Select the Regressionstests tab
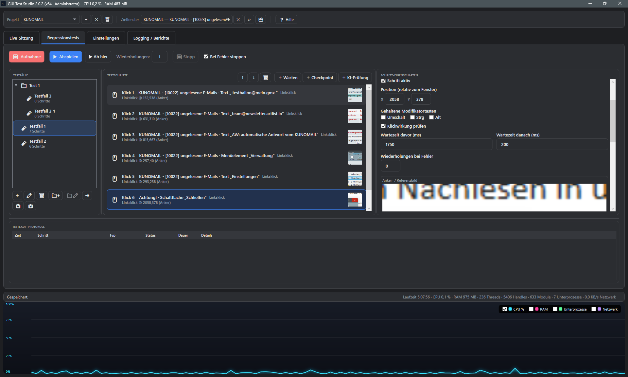The image size is (628, 377). click(x=63, y=38)
